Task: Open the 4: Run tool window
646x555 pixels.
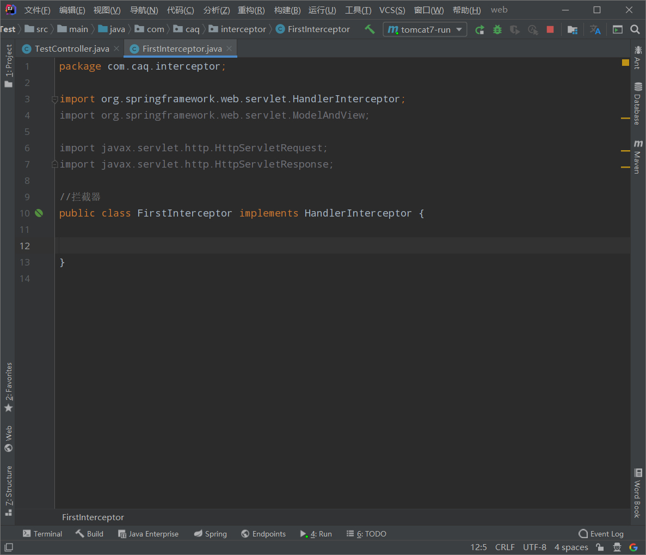Action: 316,534
